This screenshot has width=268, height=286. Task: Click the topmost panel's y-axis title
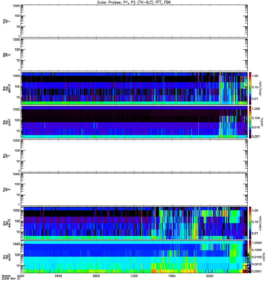[x=7, y=21]
